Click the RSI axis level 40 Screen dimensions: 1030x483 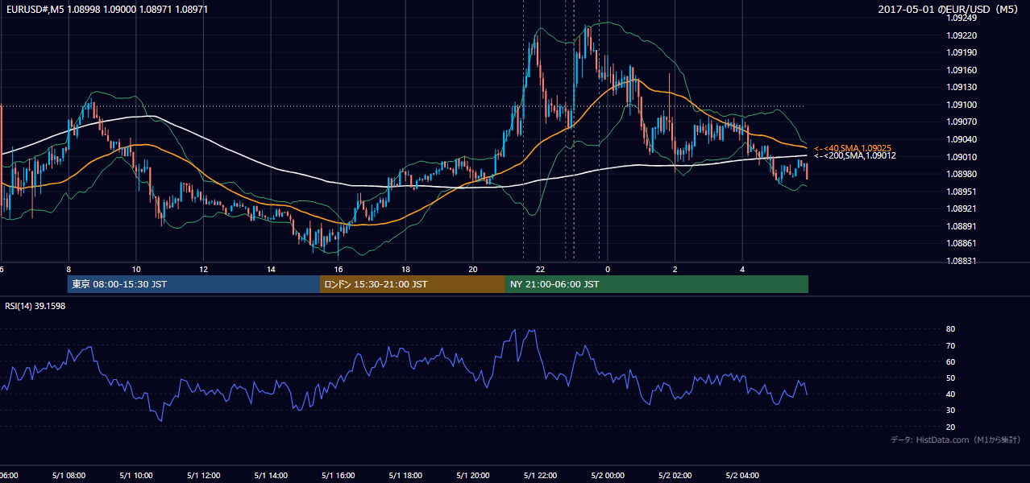tap(951, 394)
